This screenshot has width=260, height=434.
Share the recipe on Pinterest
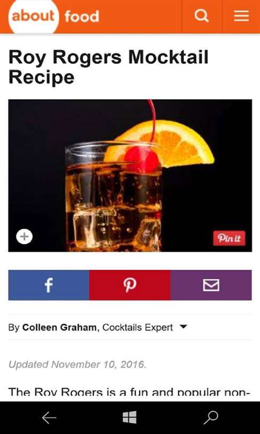(x=129, y=285)
